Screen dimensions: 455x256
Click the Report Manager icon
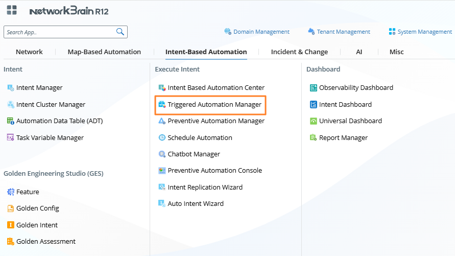point(314,137)
